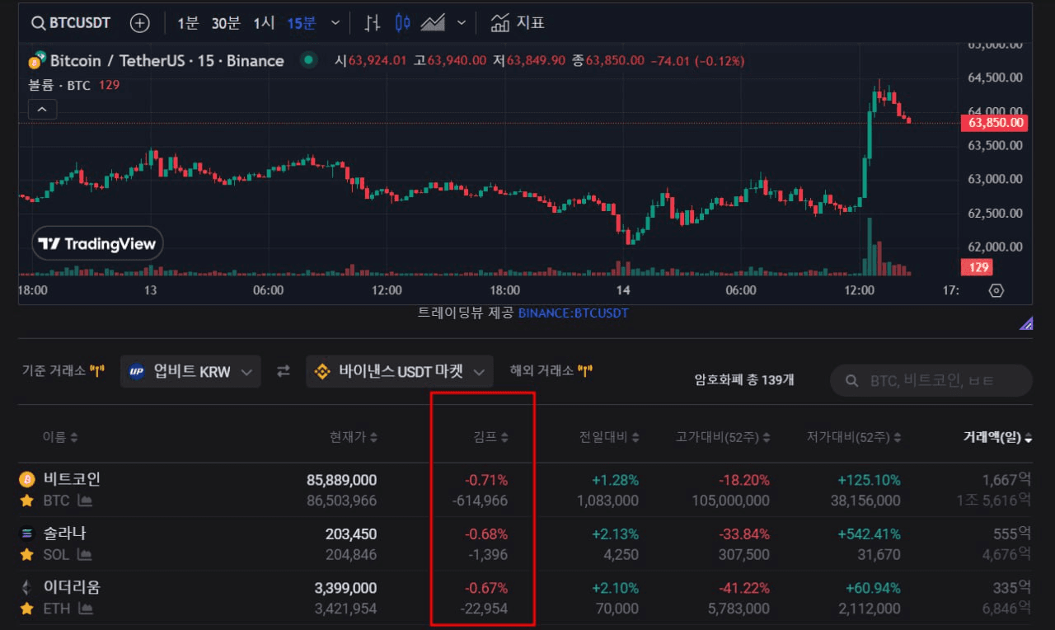Open the 업비트 KRW exchange dropdown
Image resolution: width=1055 pixels, height=630 pixels.
(x=190, y=372)
